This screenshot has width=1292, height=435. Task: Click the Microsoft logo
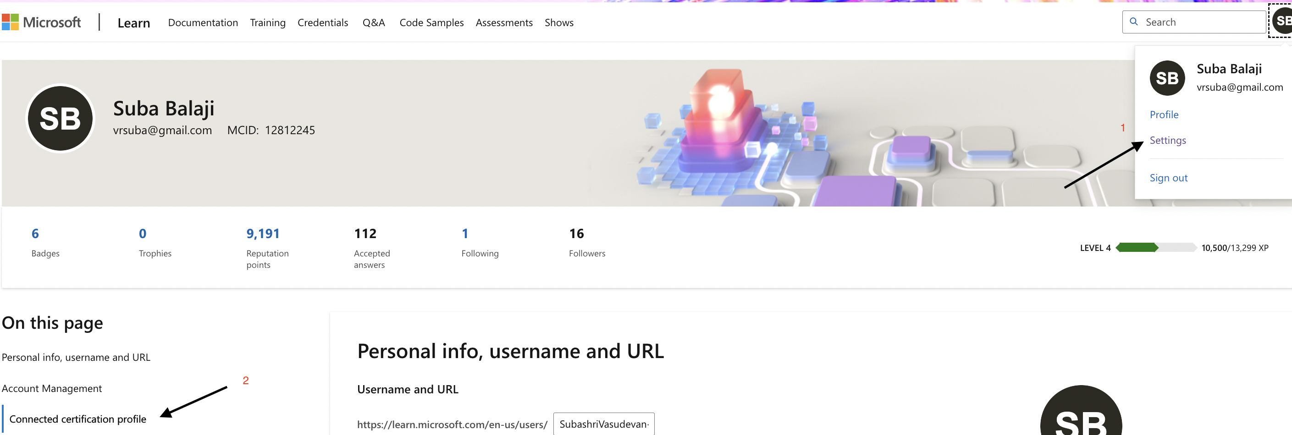(41, 22)
